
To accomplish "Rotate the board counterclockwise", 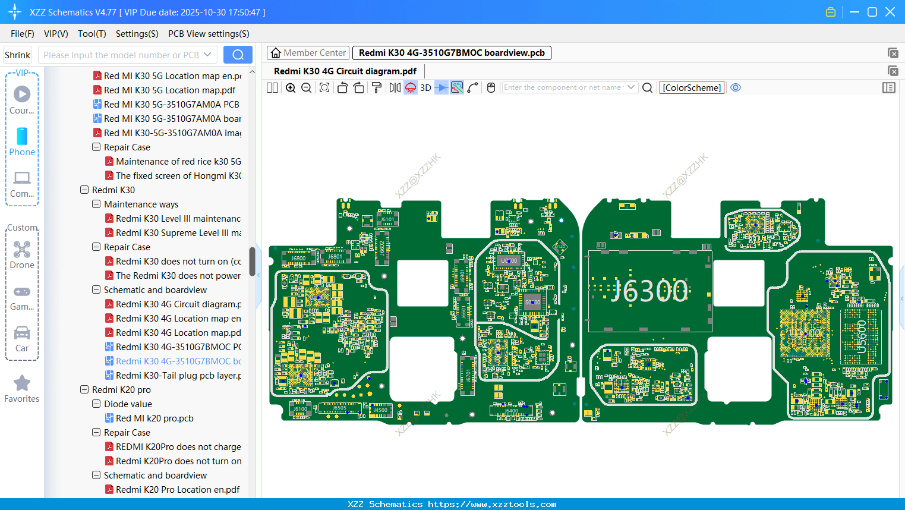I will tap(343, 87).
